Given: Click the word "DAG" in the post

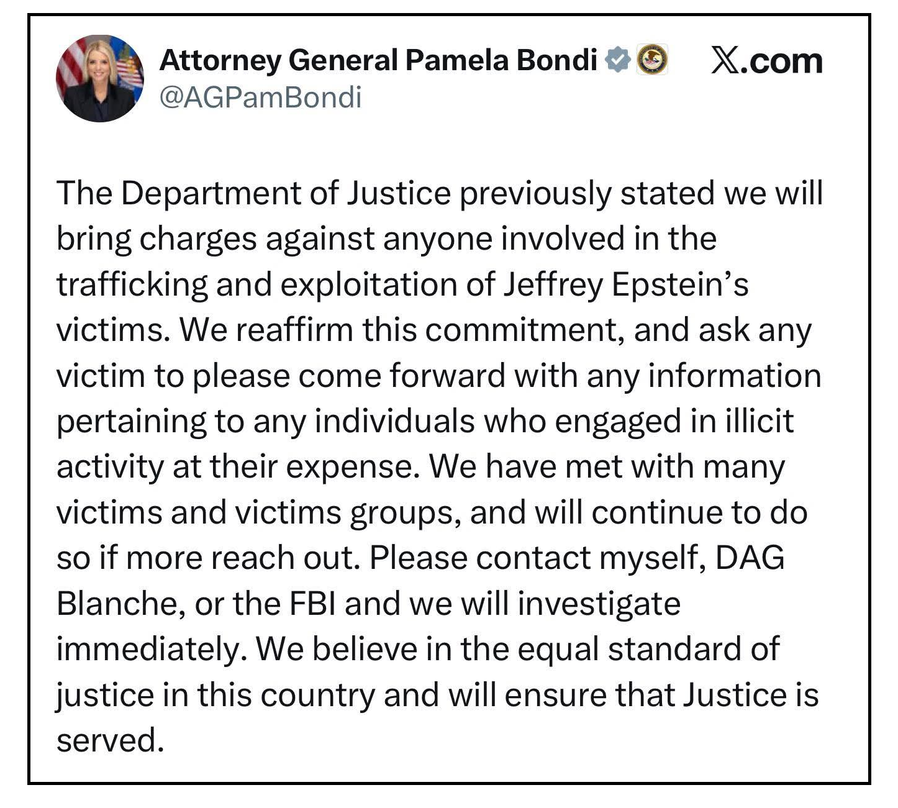Looking at the screenshot, I should point(750,558).
